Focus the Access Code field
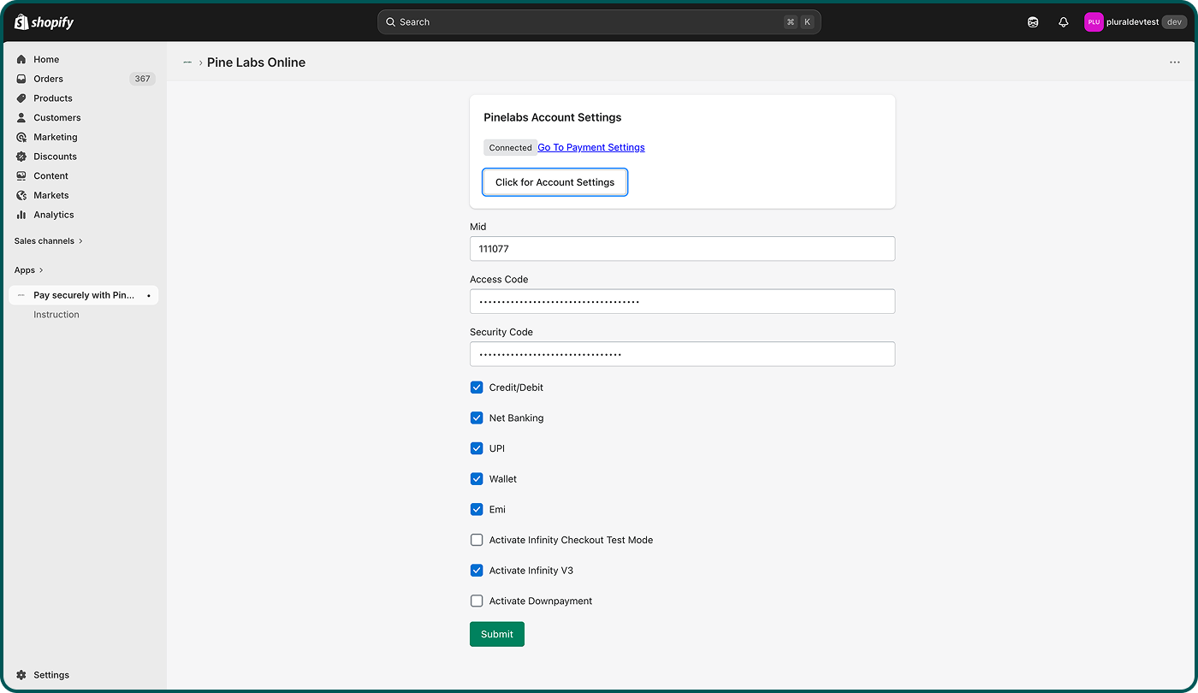This screenshot has width=1198, height=693. pyautogui.click(x=682, y=301)
